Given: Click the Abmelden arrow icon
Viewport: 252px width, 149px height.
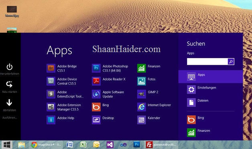Looking at the screenshot, I should tap(9, 103).
